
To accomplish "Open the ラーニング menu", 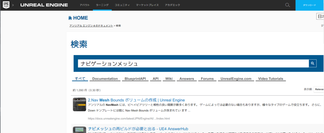I will click(x=102, y=5).
